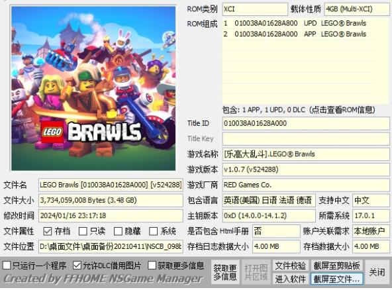Save screenshot with 截屏至文件 button
This screenshot has height=290, width=392.
336,279
